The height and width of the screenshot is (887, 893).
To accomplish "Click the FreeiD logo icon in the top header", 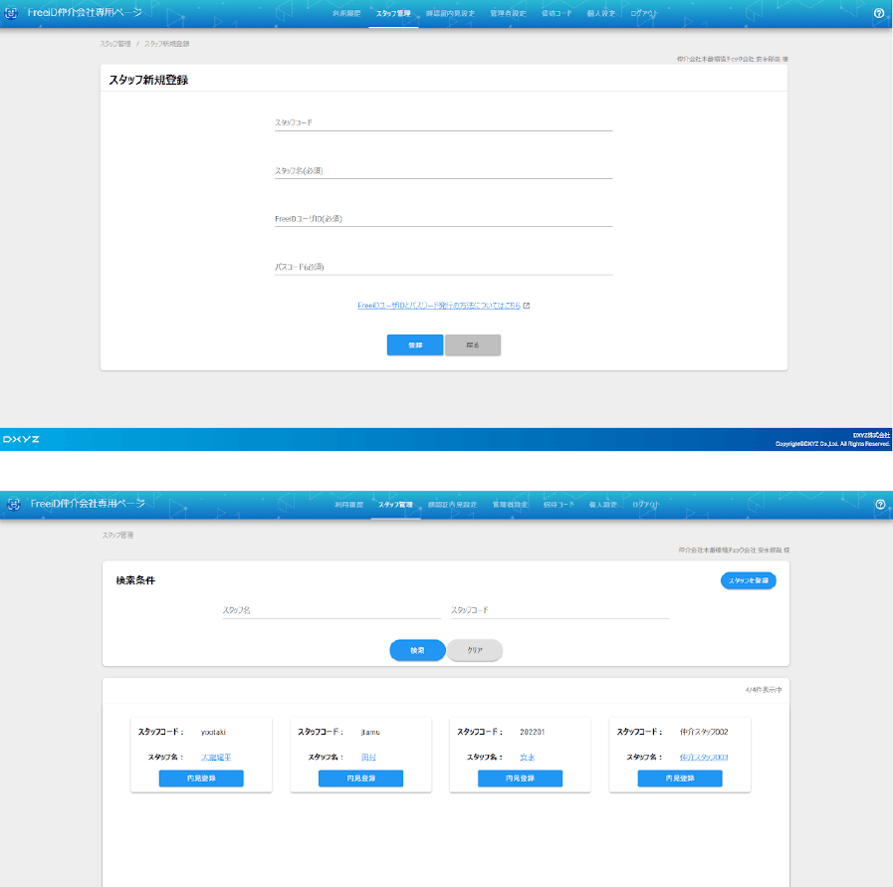I will click(13, 14).
